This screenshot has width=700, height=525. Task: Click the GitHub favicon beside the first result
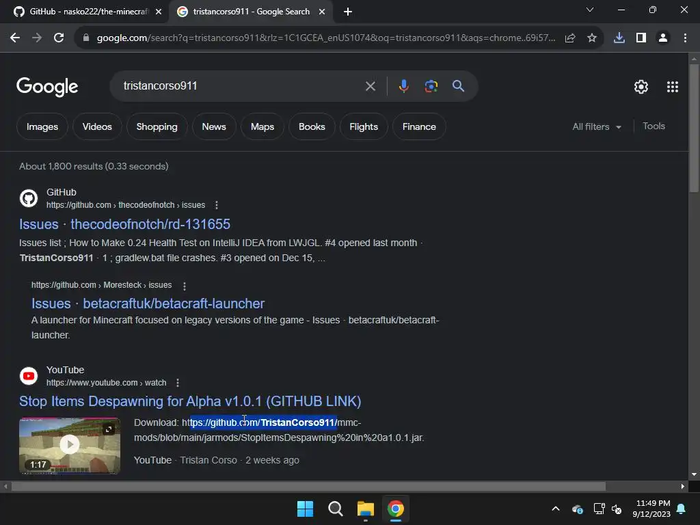pyautogui.click(x=29, y=198)
